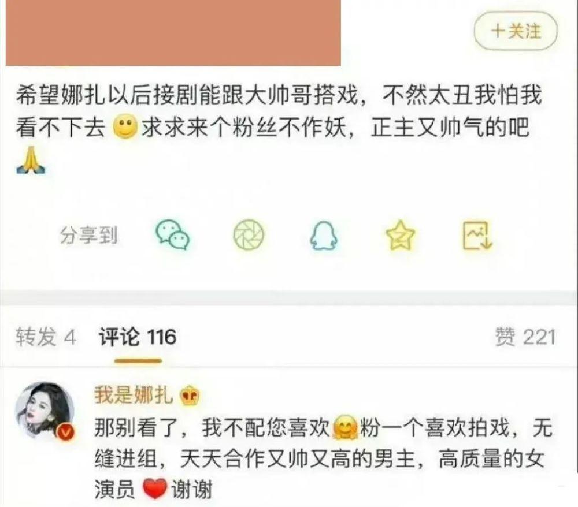Save post as image icon
The height and width of the screenshot is (507, 578).
[x=477, y=235]
